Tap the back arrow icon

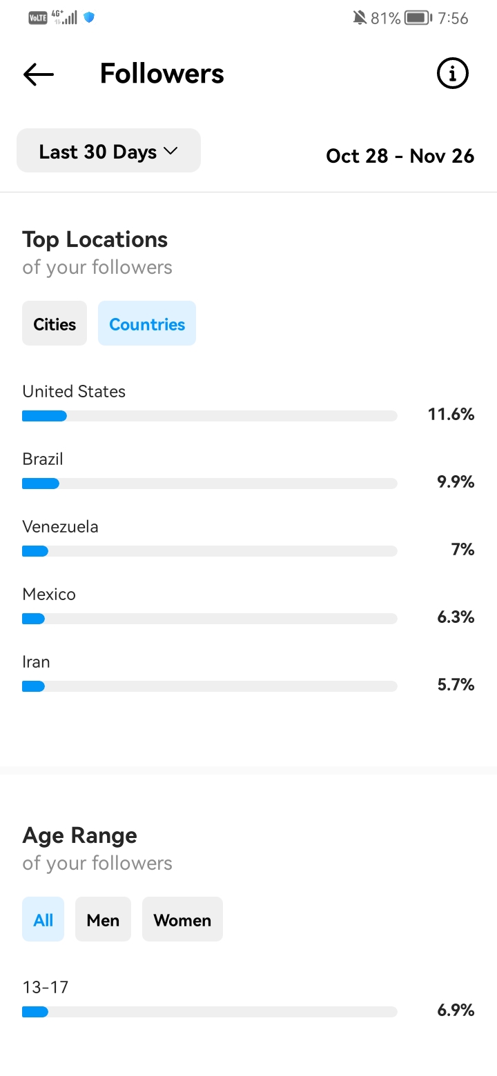click(x=39, y=74)
